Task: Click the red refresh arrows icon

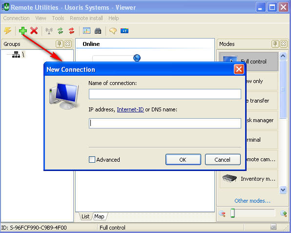Action: click(71, 31)
